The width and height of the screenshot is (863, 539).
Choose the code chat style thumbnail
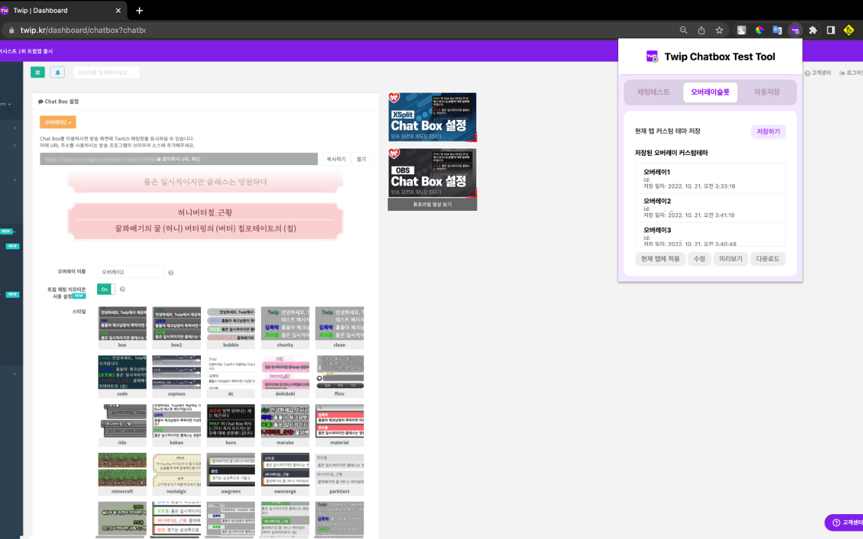click(122, 377)
